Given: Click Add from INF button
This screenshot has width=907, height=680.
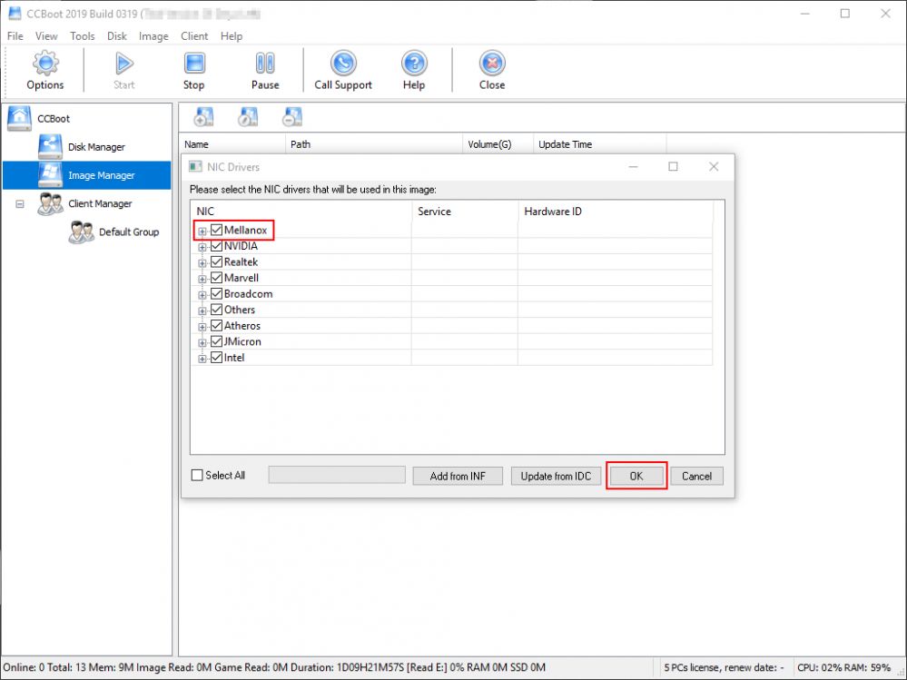Looking at the screenshot, I should coord(458,476).
